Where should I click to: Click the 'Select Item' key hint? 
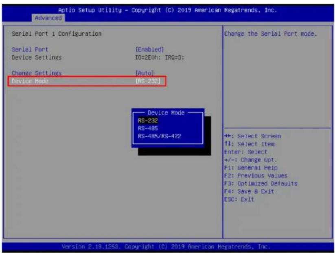tap(250, 144)
